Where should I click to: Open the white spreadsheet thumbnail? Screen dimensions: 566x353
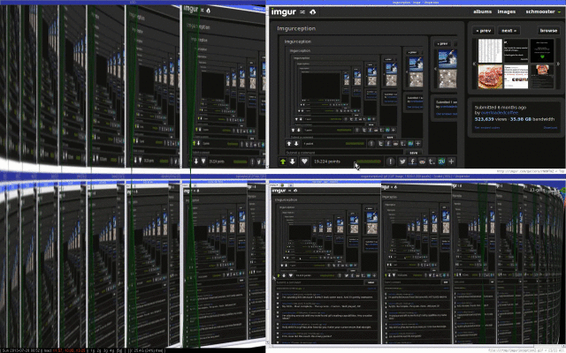point(490,51)
